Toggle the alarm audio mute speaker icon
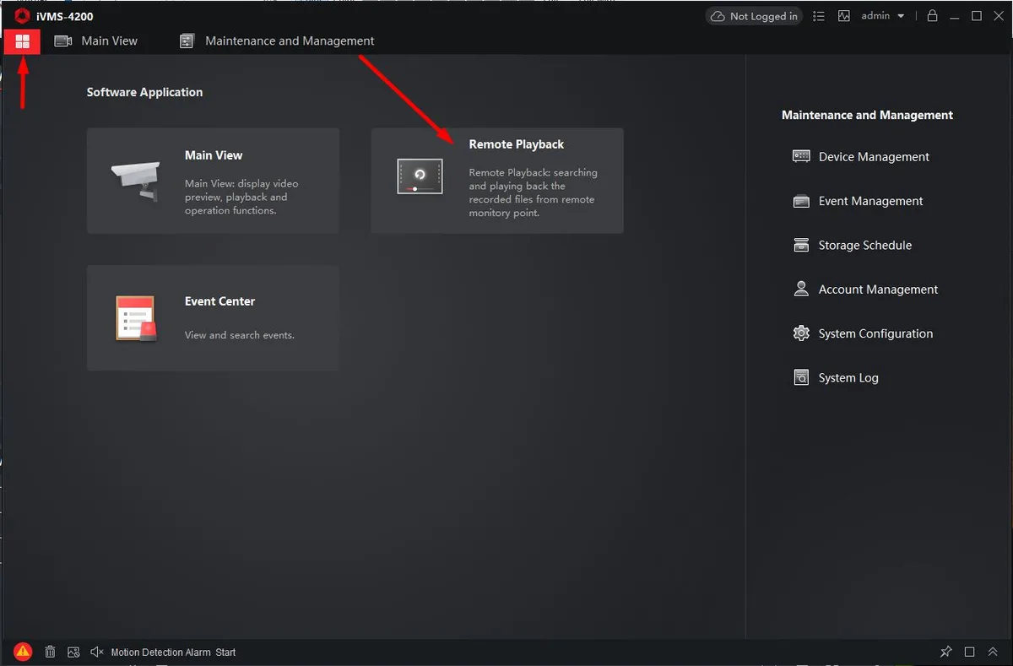The height and width of the screenshot is (666, 1013). [97, 652]
